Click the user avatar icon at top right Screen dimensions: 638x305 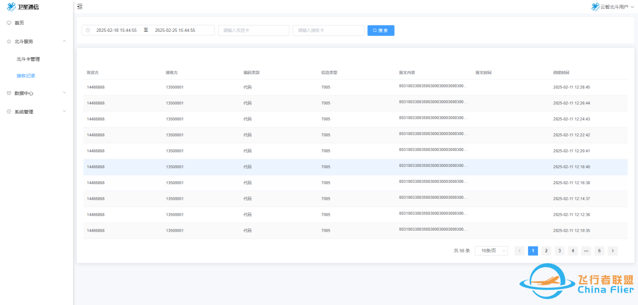pos(595,6)
